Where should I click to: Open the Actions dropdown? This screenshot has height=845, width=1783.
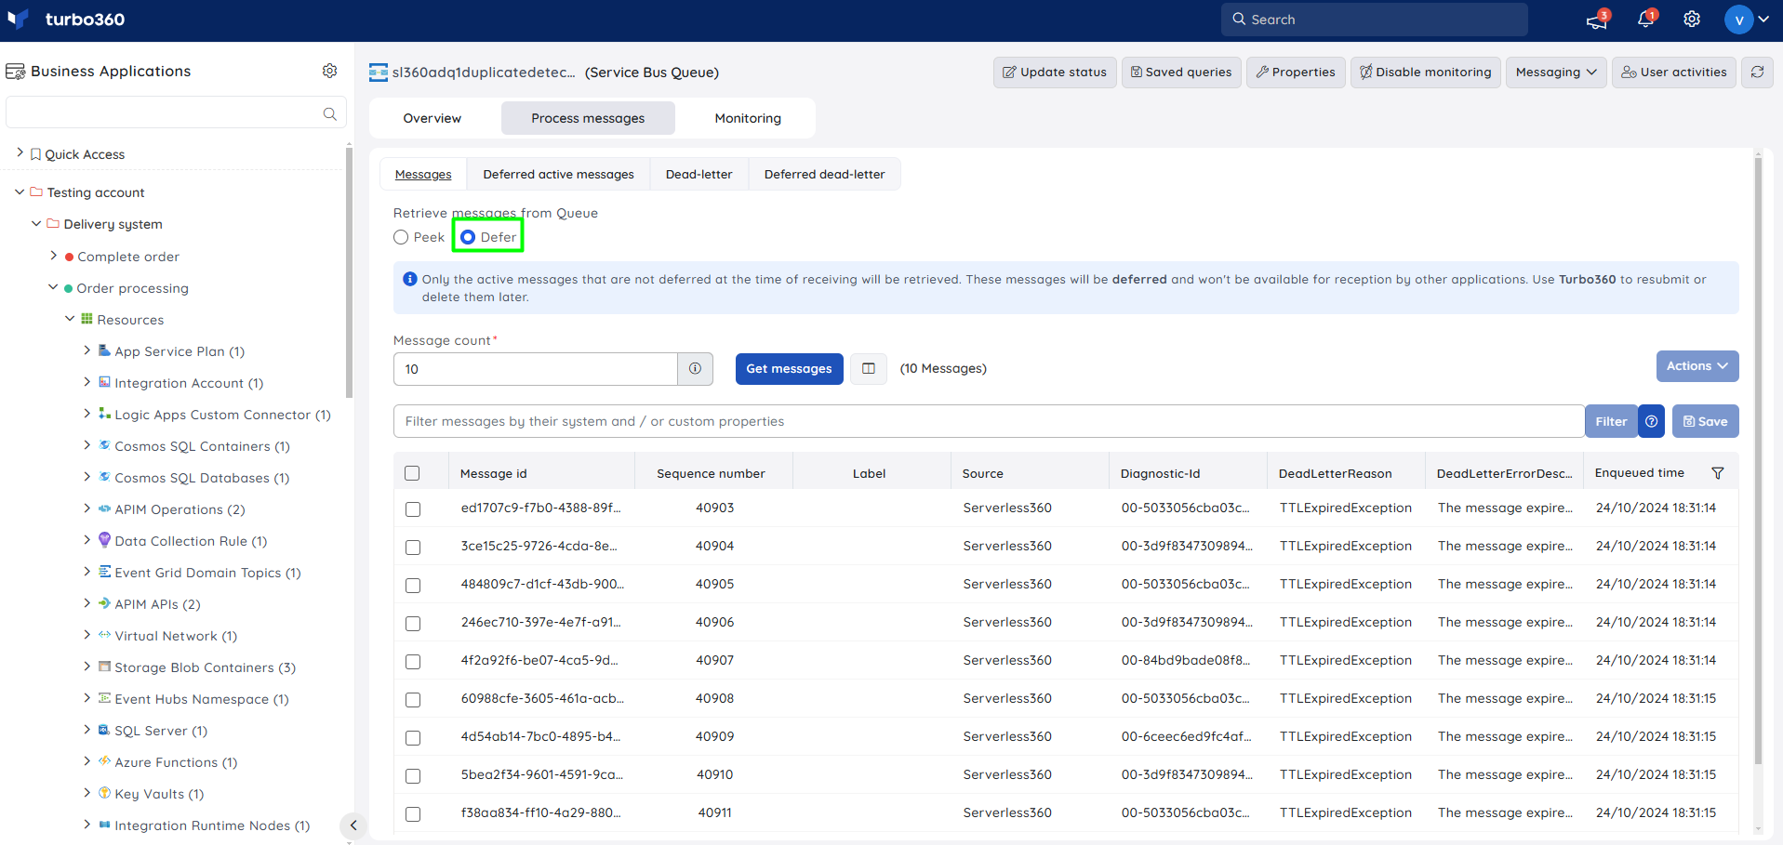(x=1697, y=366)
